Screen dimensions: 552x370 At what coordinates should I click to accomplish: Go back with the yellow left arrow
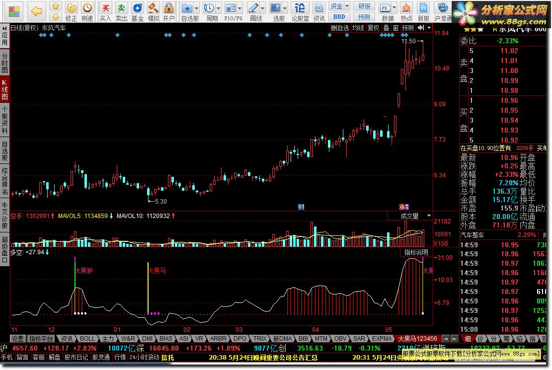pyautogui.click(x=37, y=11)
